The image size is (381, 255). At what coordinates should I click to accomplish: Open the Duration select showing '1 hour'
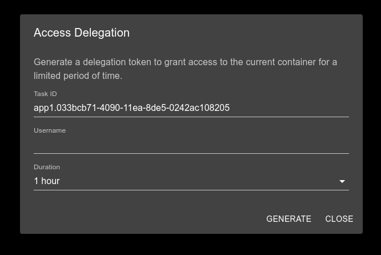coord(191,181)
